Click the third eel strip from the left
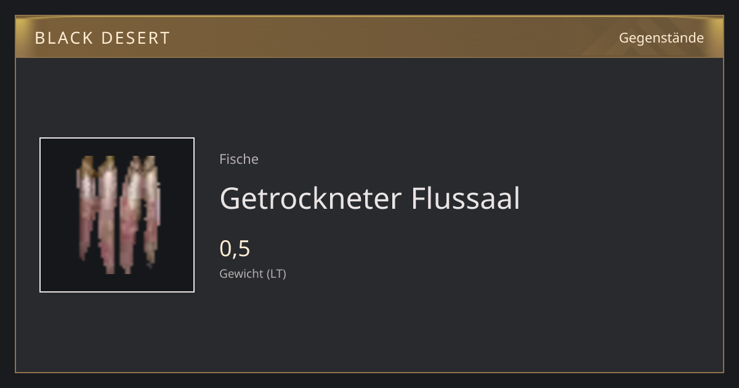Viewport: 739px width, 388px height. [131, 214]
